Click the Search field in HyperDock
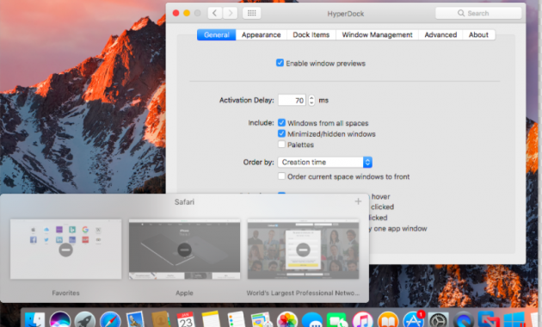 point(478,13)
